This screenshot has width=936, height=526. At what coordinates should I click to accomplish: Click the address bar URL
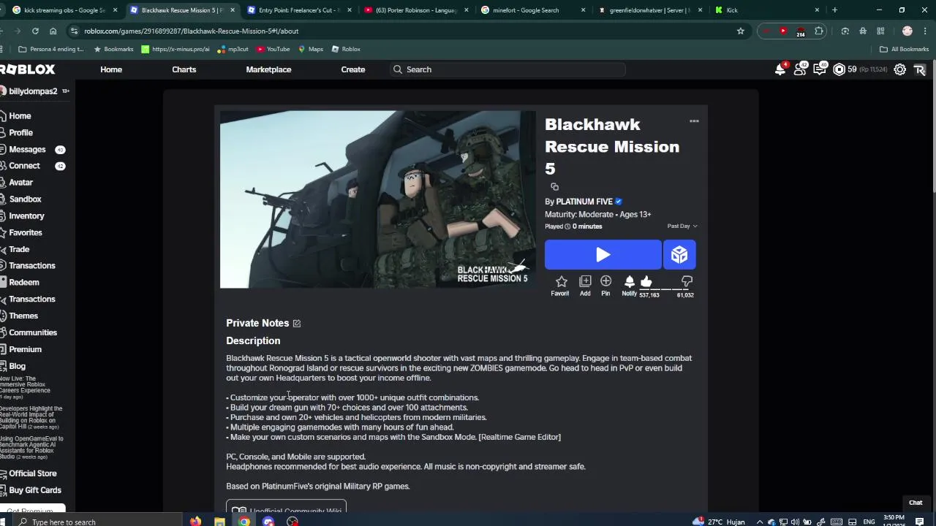(x=191, y=31)
